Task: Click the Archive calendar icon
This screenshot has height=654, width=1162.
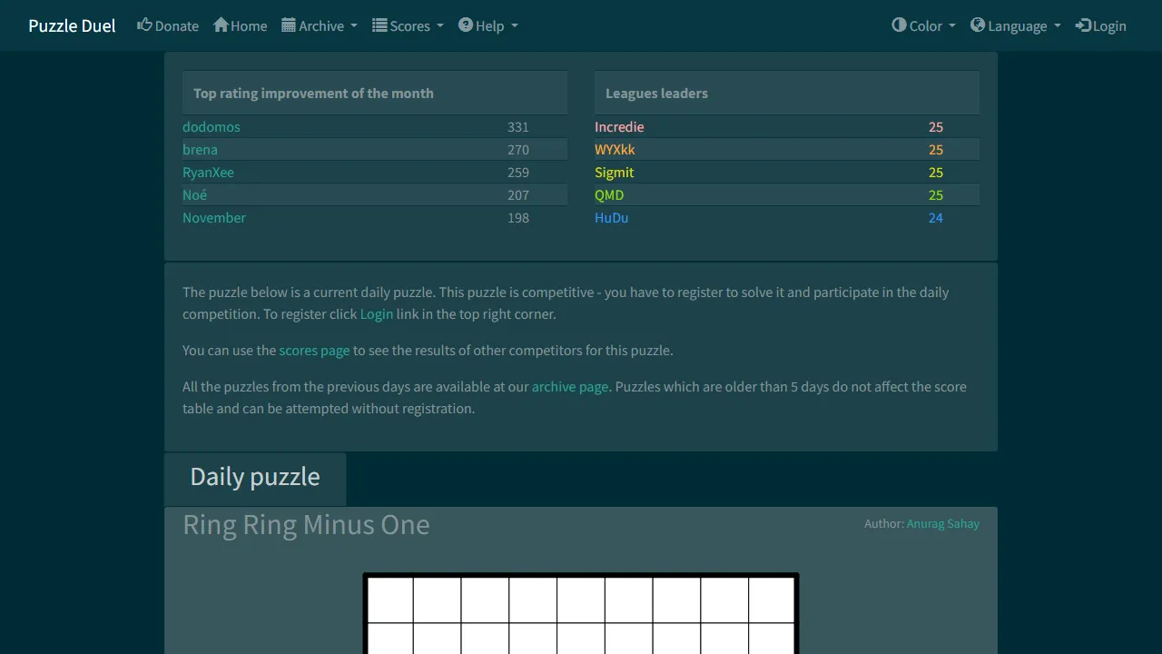Action: 288,25
